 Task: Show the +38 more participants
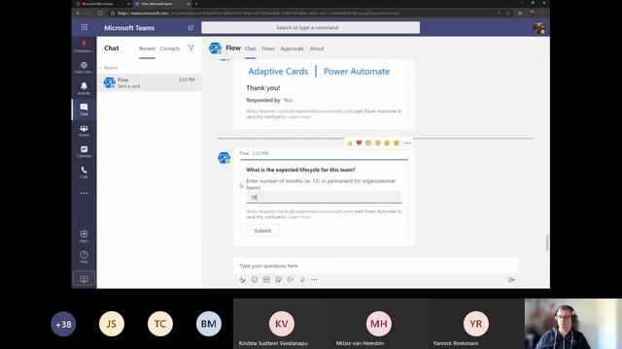[63, 324]
